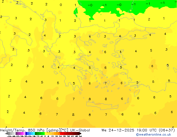The height and width of the screenshot is (137, 177).
Task: Click the right arrow tip of the colour scale
Action: point(81,134)
